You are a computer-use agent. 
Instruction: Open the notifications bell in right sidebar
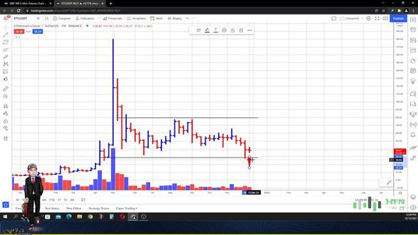point(413,135)
